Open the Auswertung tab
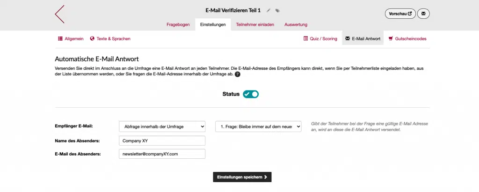 pos(296,24)
